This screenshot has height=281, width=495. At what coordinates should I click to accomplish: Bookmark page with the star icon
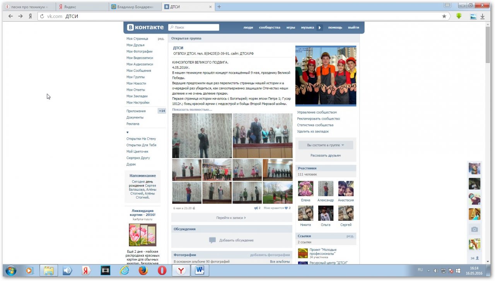pyautogui.click(x=444, y=16)
